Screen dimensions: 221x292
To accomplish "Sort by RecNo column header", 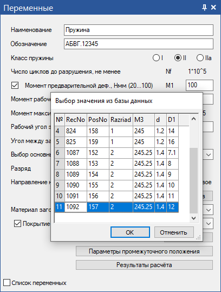I will coord(76,120).
